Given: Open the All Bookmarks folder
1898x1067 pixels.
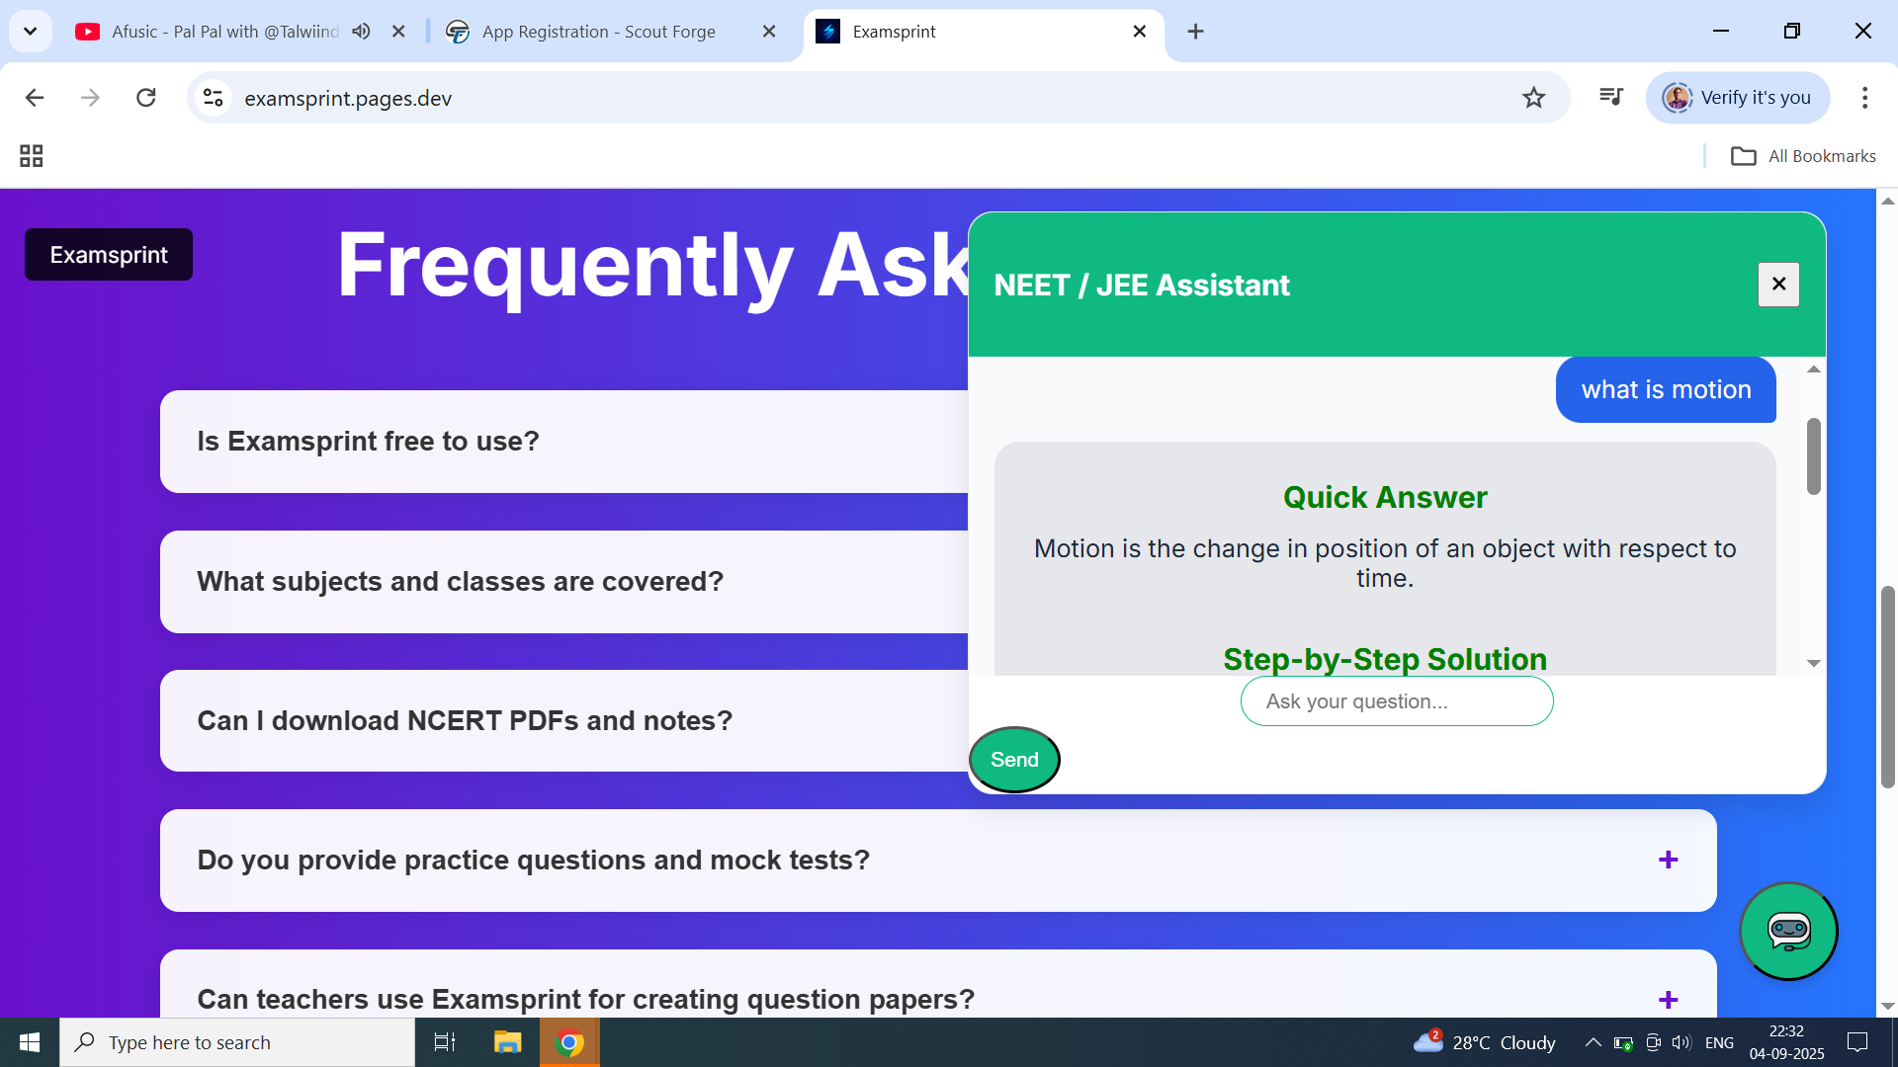Looking at the screenshot, I should [x=1803, y=156].
